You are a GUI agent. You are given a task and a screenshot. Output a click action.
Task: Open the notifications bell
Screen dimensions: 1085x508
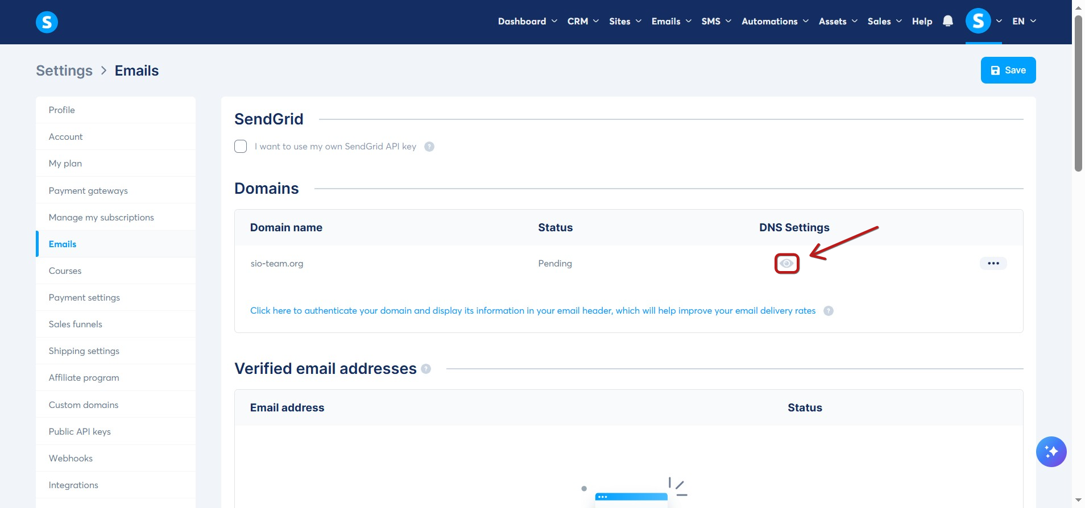(947, 21)
